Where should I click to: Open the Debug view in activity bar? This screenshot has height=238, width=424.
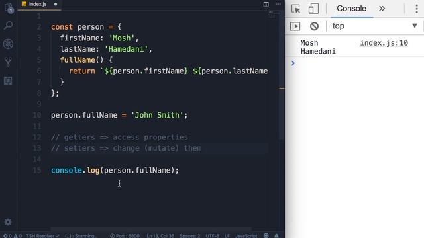pyautogui.click(x=8, y=44)
